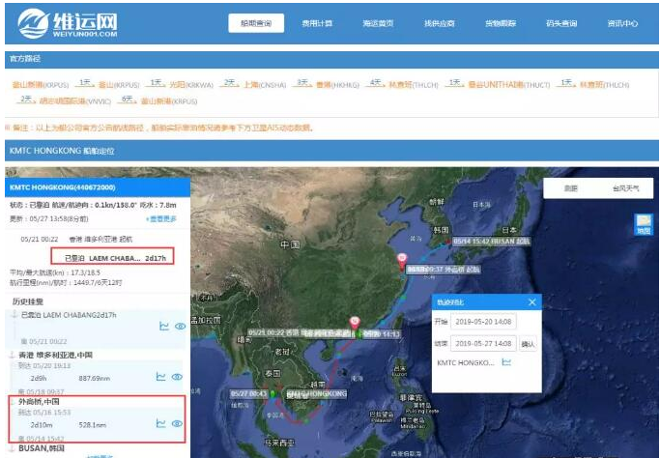The width and height of the screenshot is (660, 458).
Task: Click the 上海(CNSHA) port link
Action: pyautogui.click(x=265, y=85)
